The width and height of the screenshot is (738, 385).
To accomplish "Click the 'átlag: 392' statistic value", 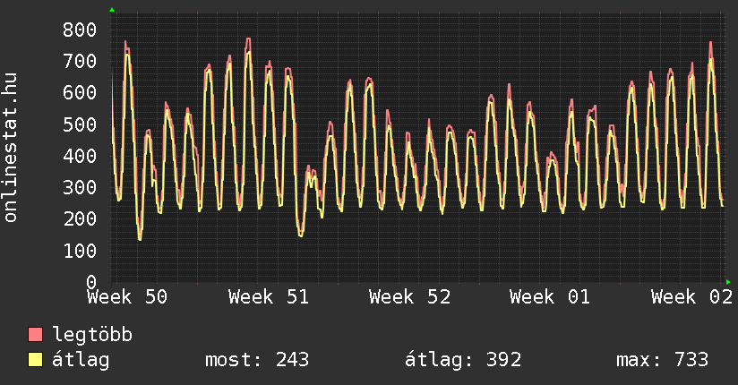I will click(463, 360).
